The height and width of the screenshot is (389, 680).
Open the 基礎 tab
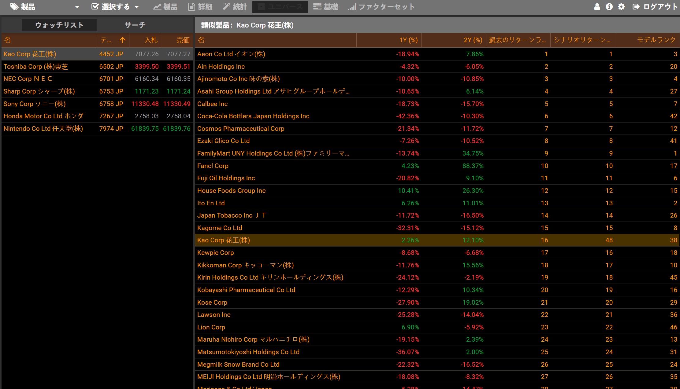click(x=326, y=7)
